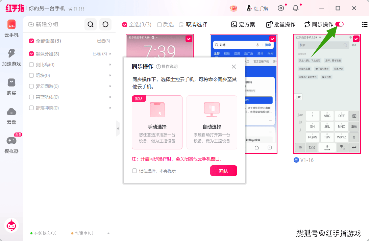Click 取消选择 to clear selection
The height and width of the screenshot is (241, 369).
[x=193, y=24]
